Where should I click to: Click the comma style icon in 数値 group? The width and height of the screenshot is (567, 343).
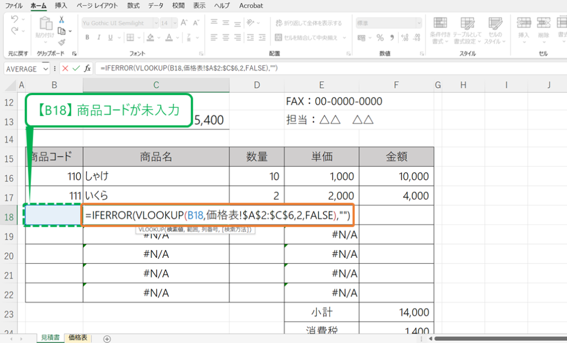click(x=391, y=38)
